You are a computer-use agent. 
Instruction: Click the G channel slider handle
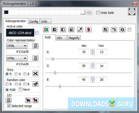coord(55,73)
